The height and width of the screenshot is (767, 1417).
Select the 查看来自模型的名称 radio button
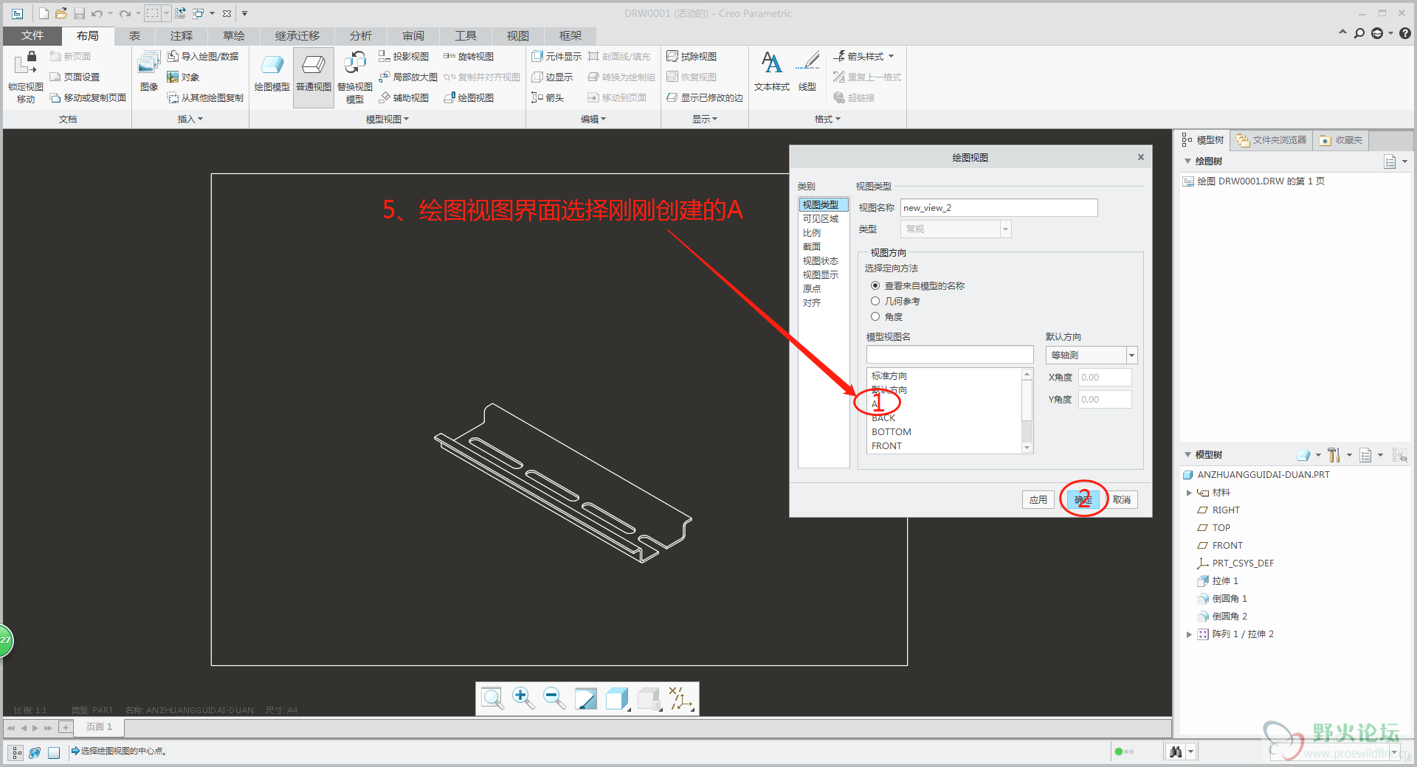875,285
